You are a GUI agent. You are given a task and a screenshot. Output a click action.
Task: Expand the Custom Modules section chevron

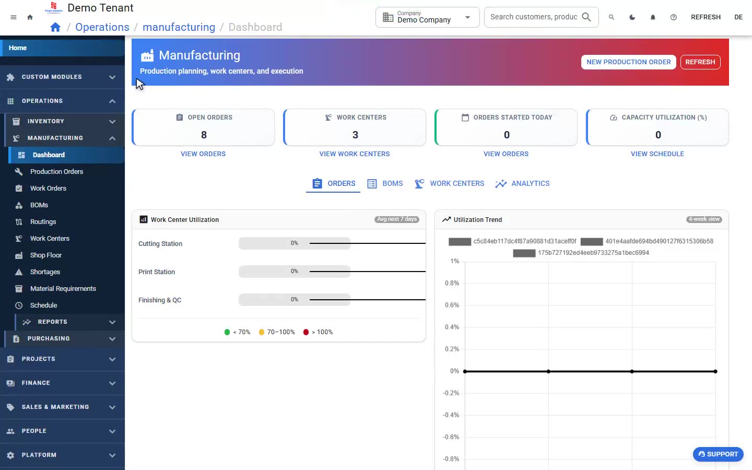coord(112,77)
